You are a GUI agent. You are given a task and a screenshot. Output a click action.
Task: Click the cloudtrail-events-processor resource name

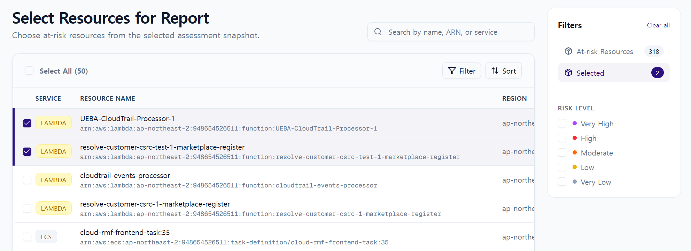click(x=125, y=176)
